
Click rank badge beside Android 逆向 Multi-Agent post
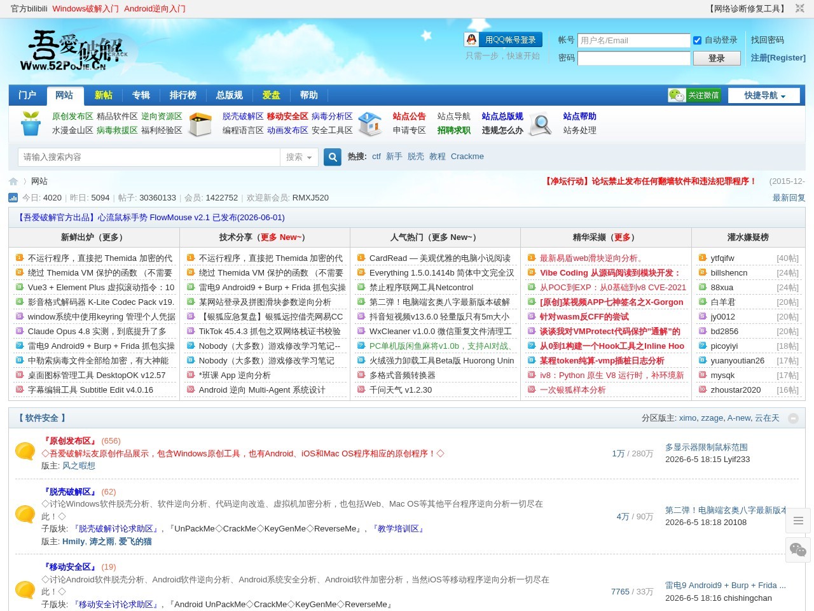[191, 390]
